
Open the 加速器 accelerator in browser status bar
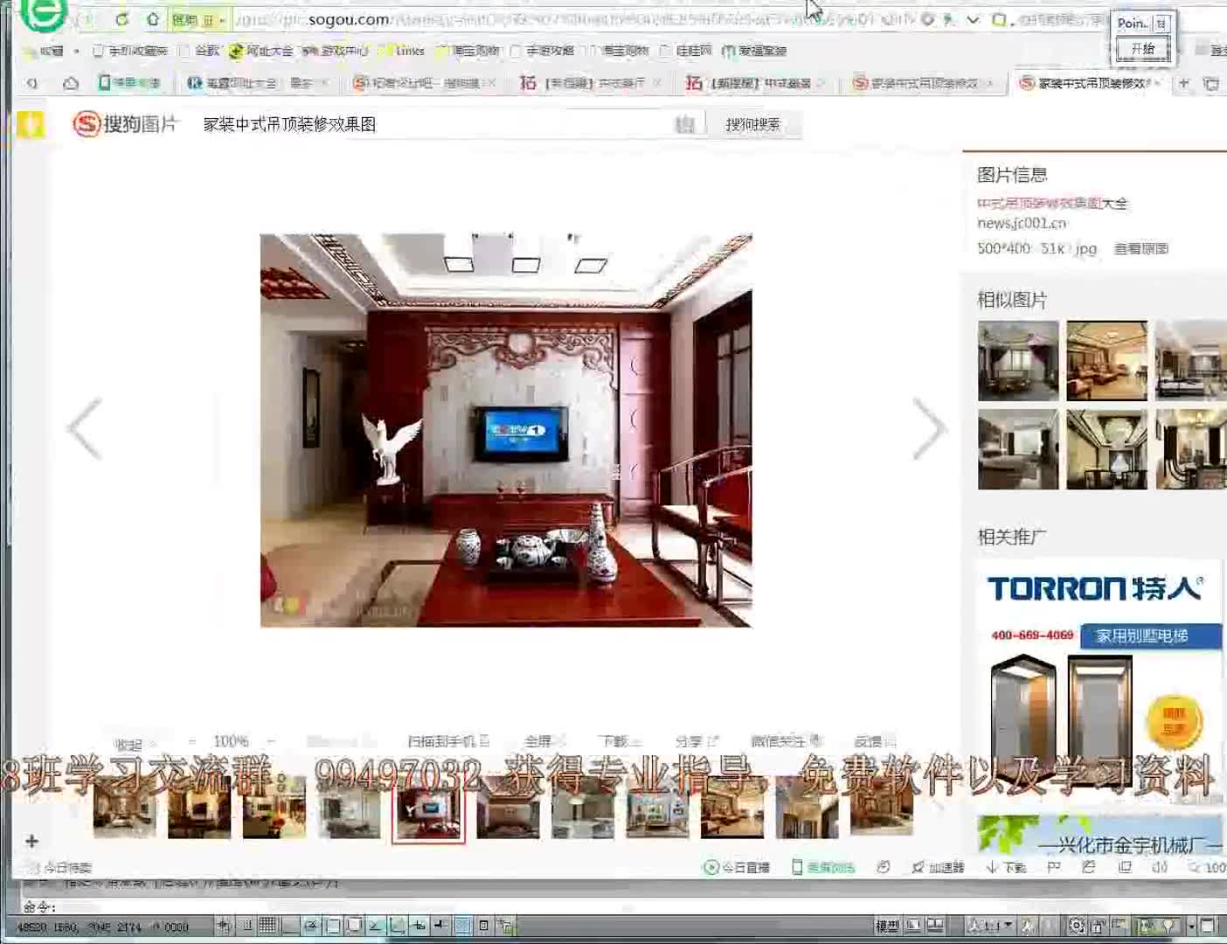(938, 867)
